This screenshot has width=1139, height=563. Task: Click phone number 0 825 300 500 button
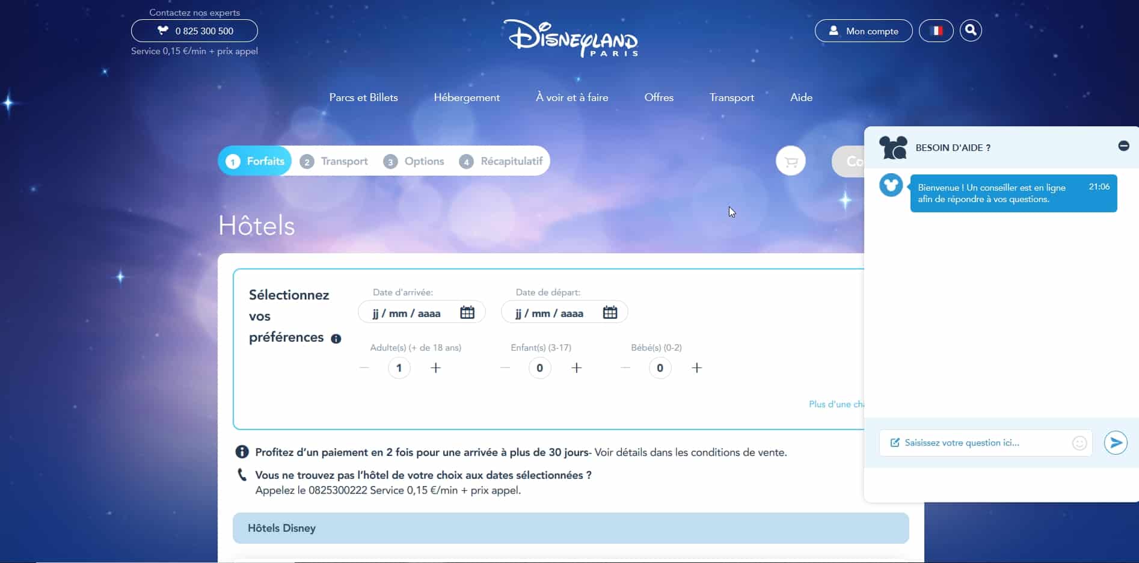[x=194, y=31]
